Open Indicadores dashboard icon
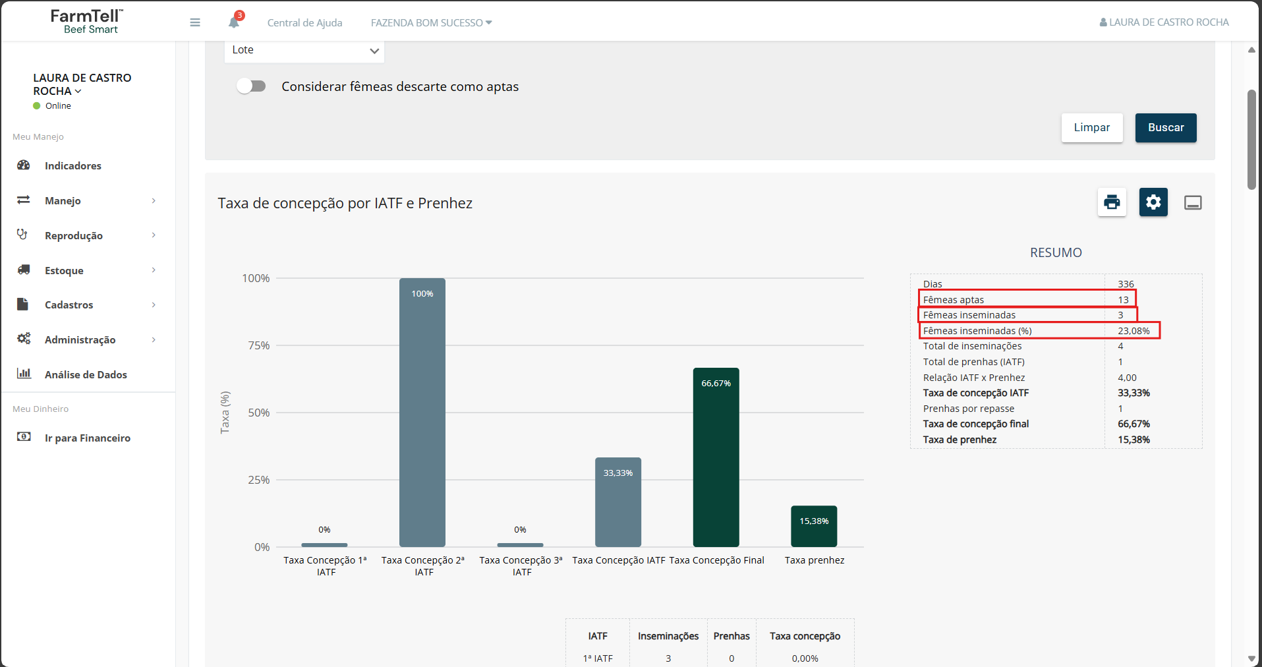Viewport: 1262px width, 667px height. (24, 165)
